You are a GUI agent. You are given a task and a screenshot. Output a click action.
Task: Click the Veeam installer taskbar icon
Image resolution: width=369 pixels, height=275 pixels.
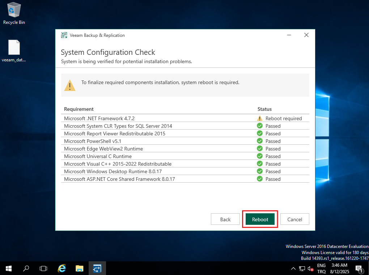tap(97, 268)
